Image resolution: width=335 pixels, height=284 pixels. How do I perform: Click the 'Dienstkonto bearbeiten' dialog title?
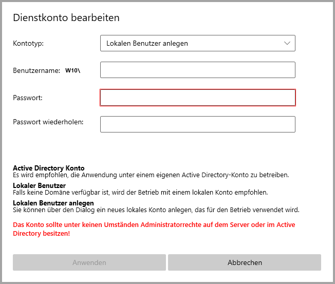(x=66, y=18)
